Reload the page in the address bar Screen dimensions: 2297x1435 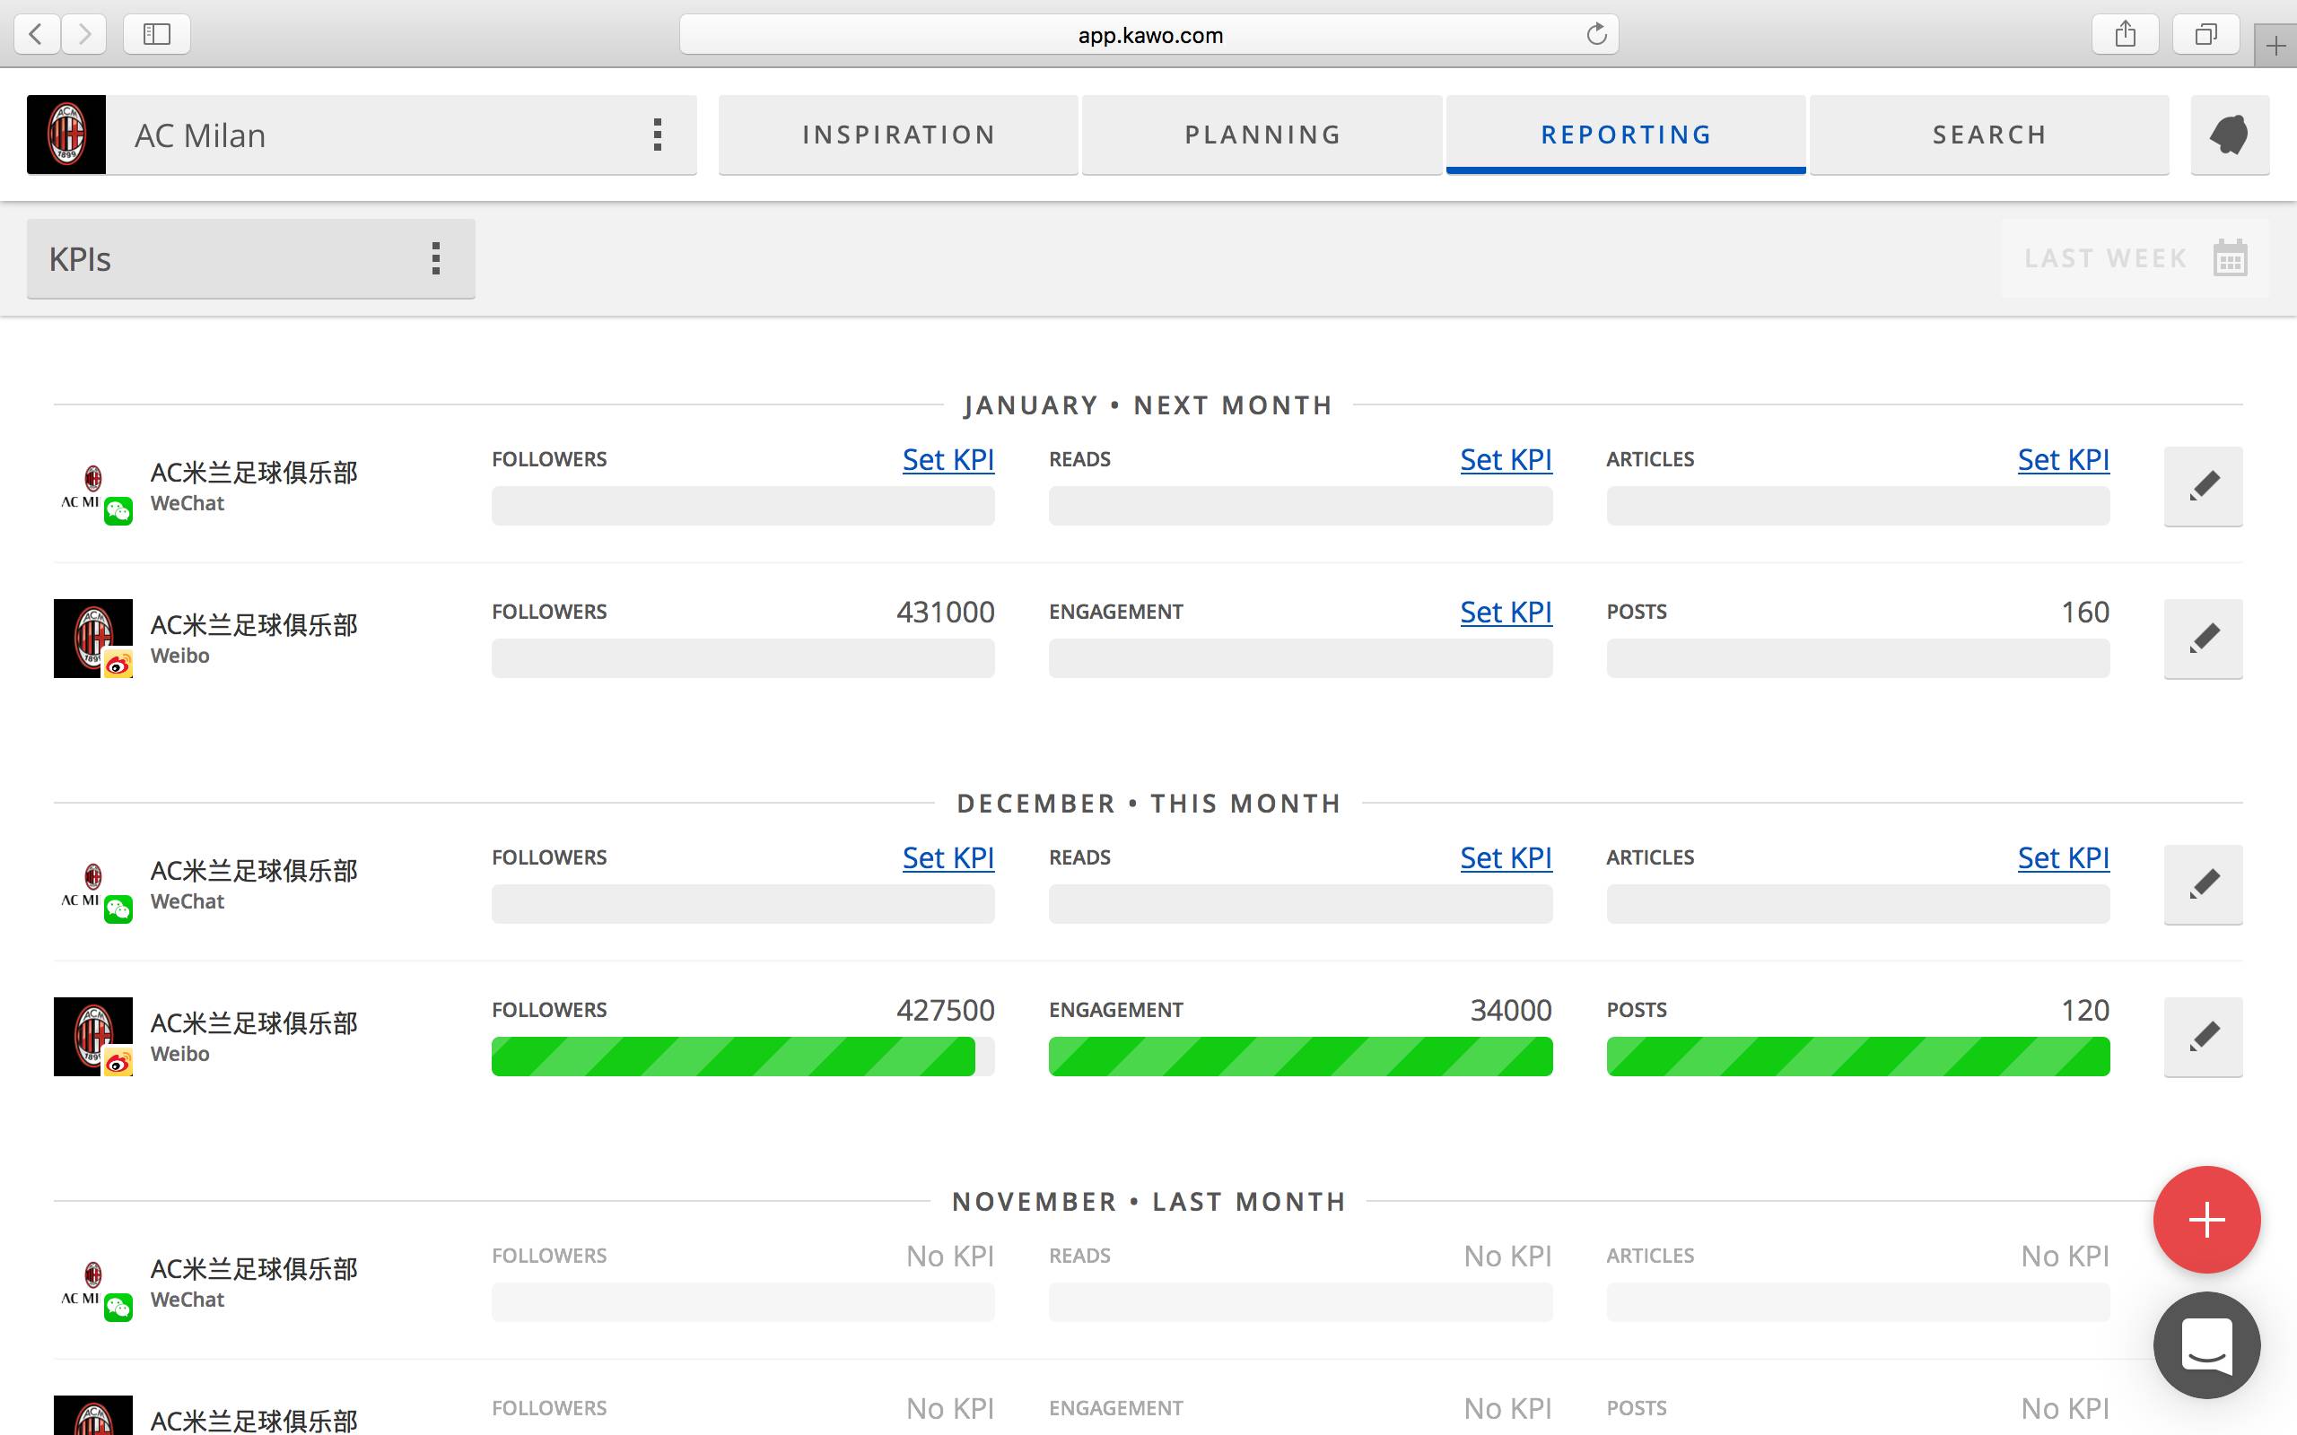(1596, 35)
